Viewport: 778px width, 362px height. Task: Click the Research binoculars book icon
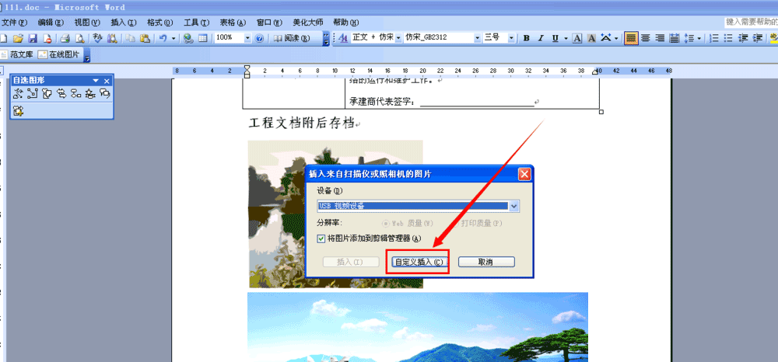coord(112,38)
